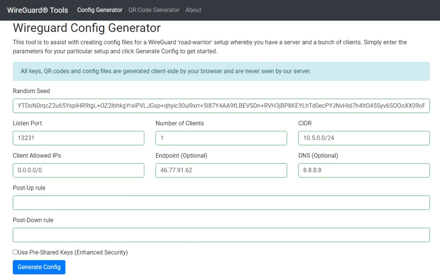Click the CIDR field containing 10.5.0.0/24
Image resolution: width=440 pixels, height=280 pixels.
364,138
